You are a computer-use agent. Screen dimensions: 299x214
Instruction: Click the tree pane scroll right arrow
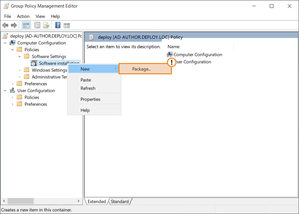point(78,201)
